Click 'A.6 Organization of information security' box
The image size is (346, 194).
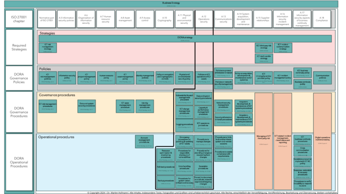coord(86,19)
